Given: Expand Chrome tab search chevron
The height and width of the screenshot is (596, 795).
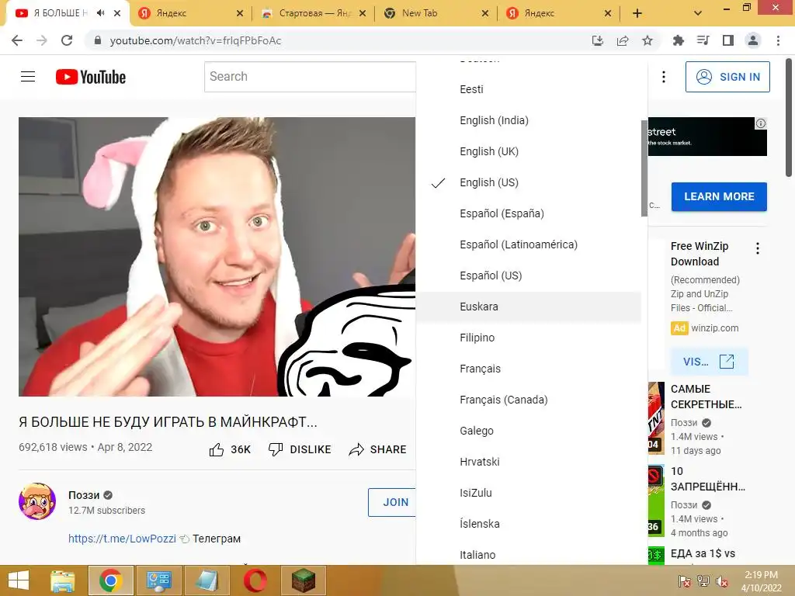Looking at the screenshot, I should tap(698, 14).
